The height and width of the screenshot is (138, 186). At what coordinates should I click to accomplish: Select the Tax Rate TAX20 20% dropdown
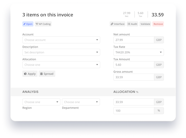point(138,52)
